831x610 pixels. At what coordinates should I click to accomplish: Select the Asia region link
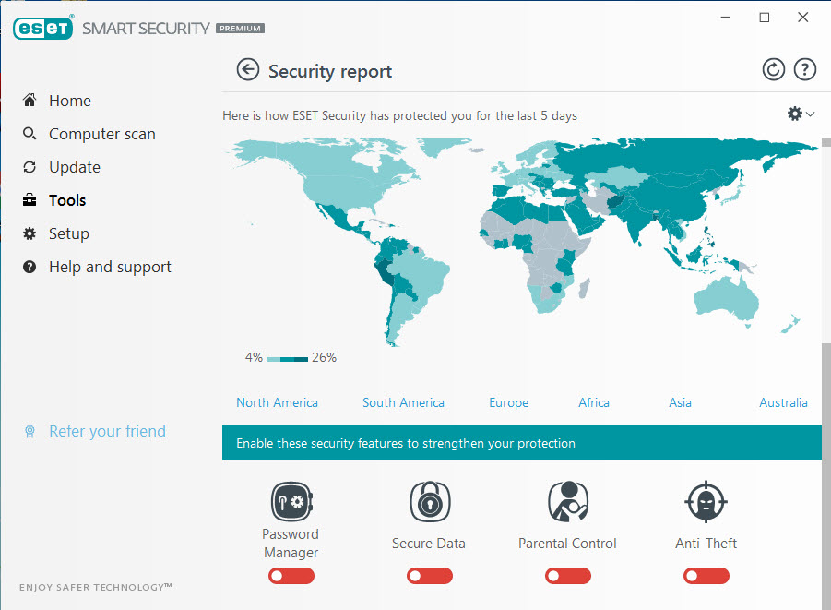680,402
